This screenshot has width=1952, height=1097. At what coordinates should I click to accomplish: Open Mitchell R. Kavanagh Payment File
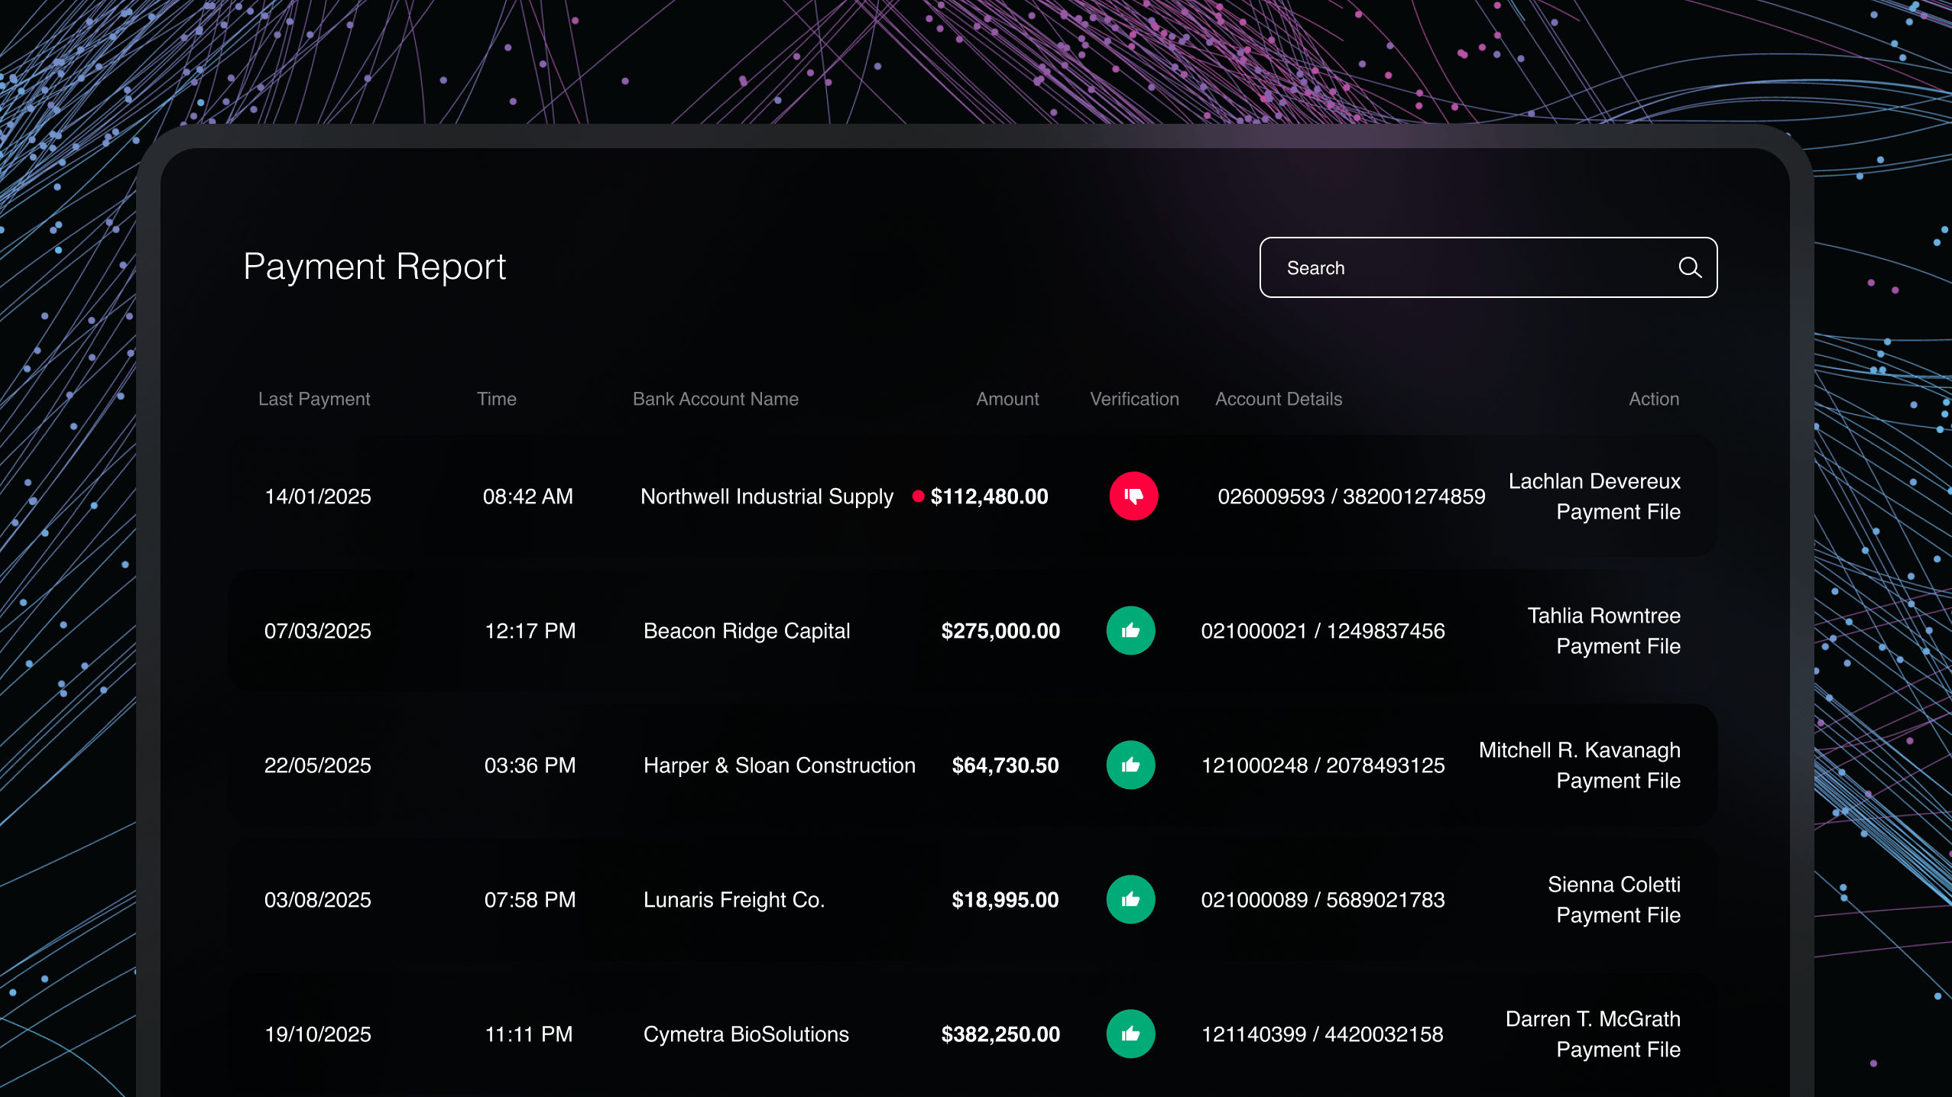pos(1580,765)
